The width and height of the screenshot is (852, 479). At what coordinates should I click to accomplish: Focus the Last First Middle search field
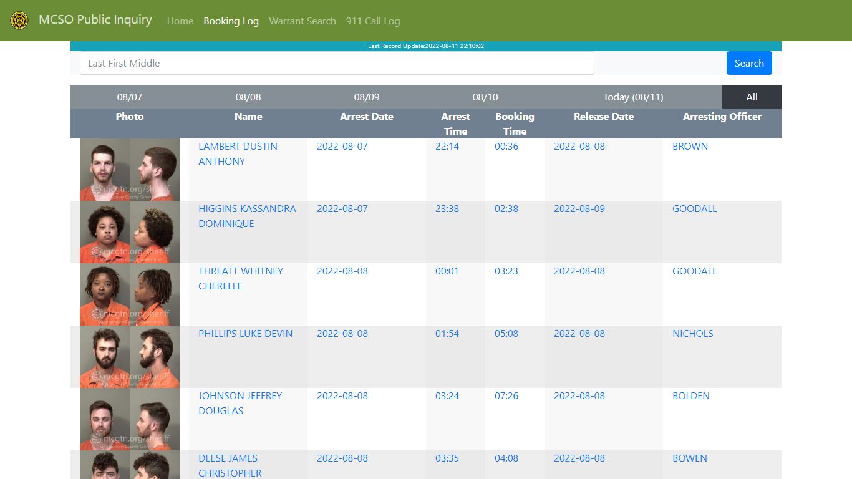[337, 63]
